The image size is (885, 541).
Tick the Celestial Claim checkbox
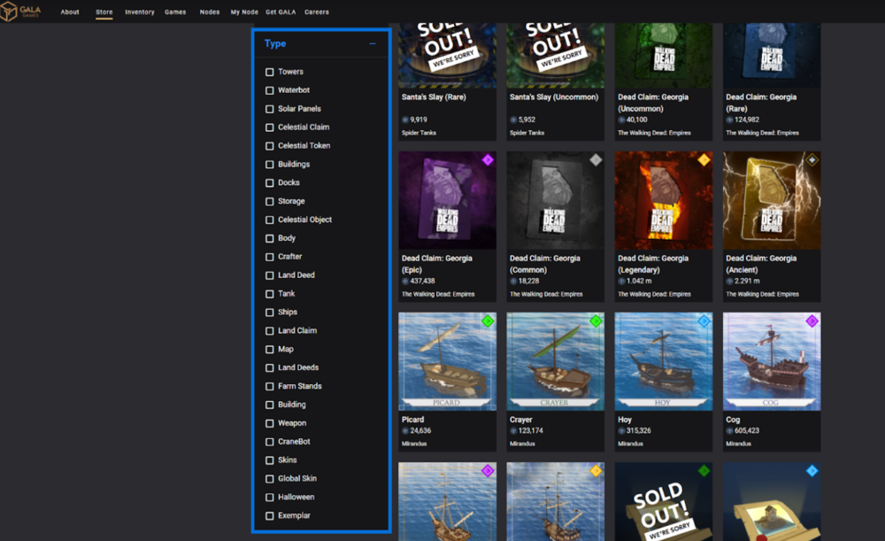click(270, 128)
